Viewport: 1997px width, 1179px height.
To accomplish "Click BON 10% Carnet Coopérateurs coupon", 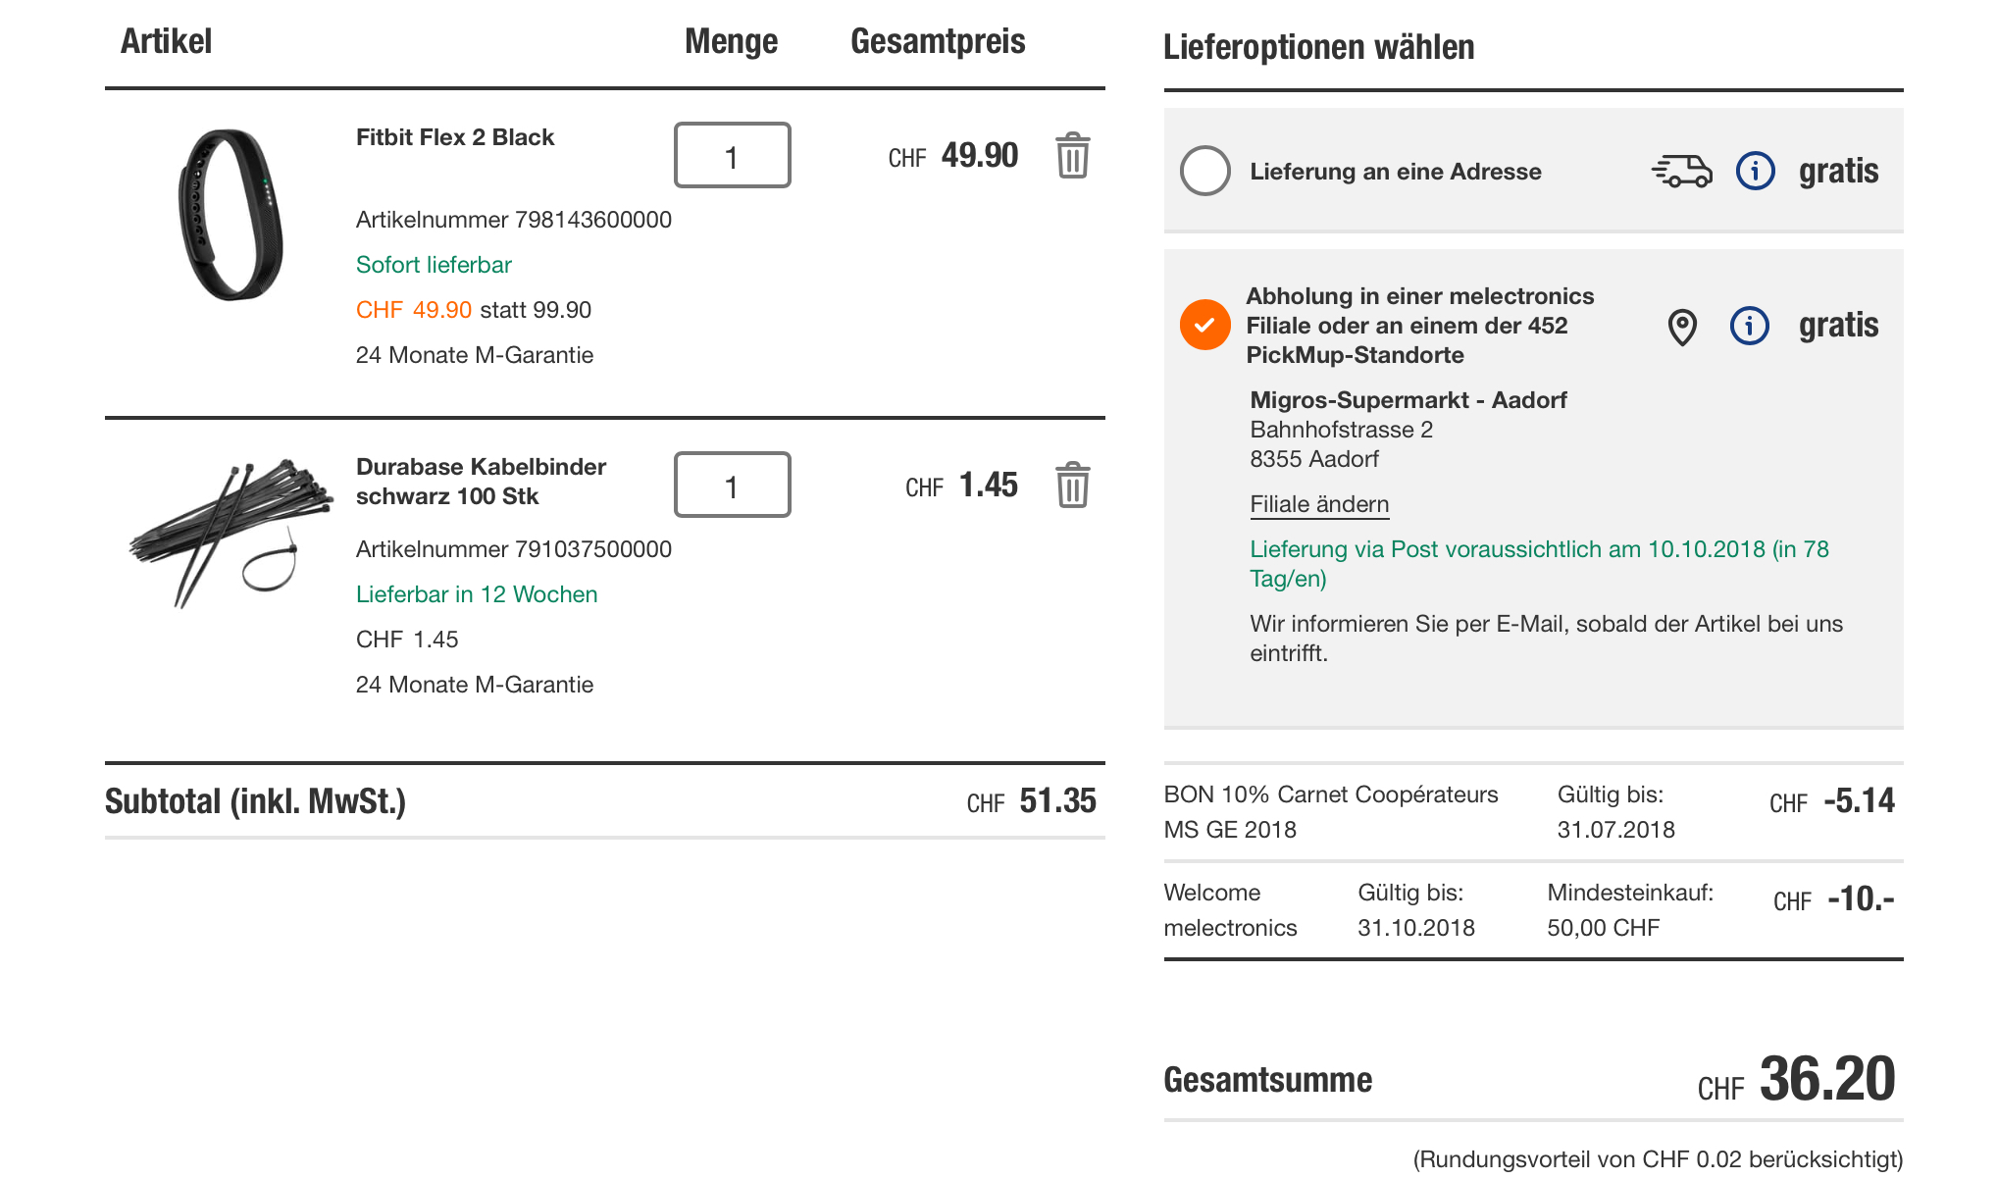I will pos(1330,811).
